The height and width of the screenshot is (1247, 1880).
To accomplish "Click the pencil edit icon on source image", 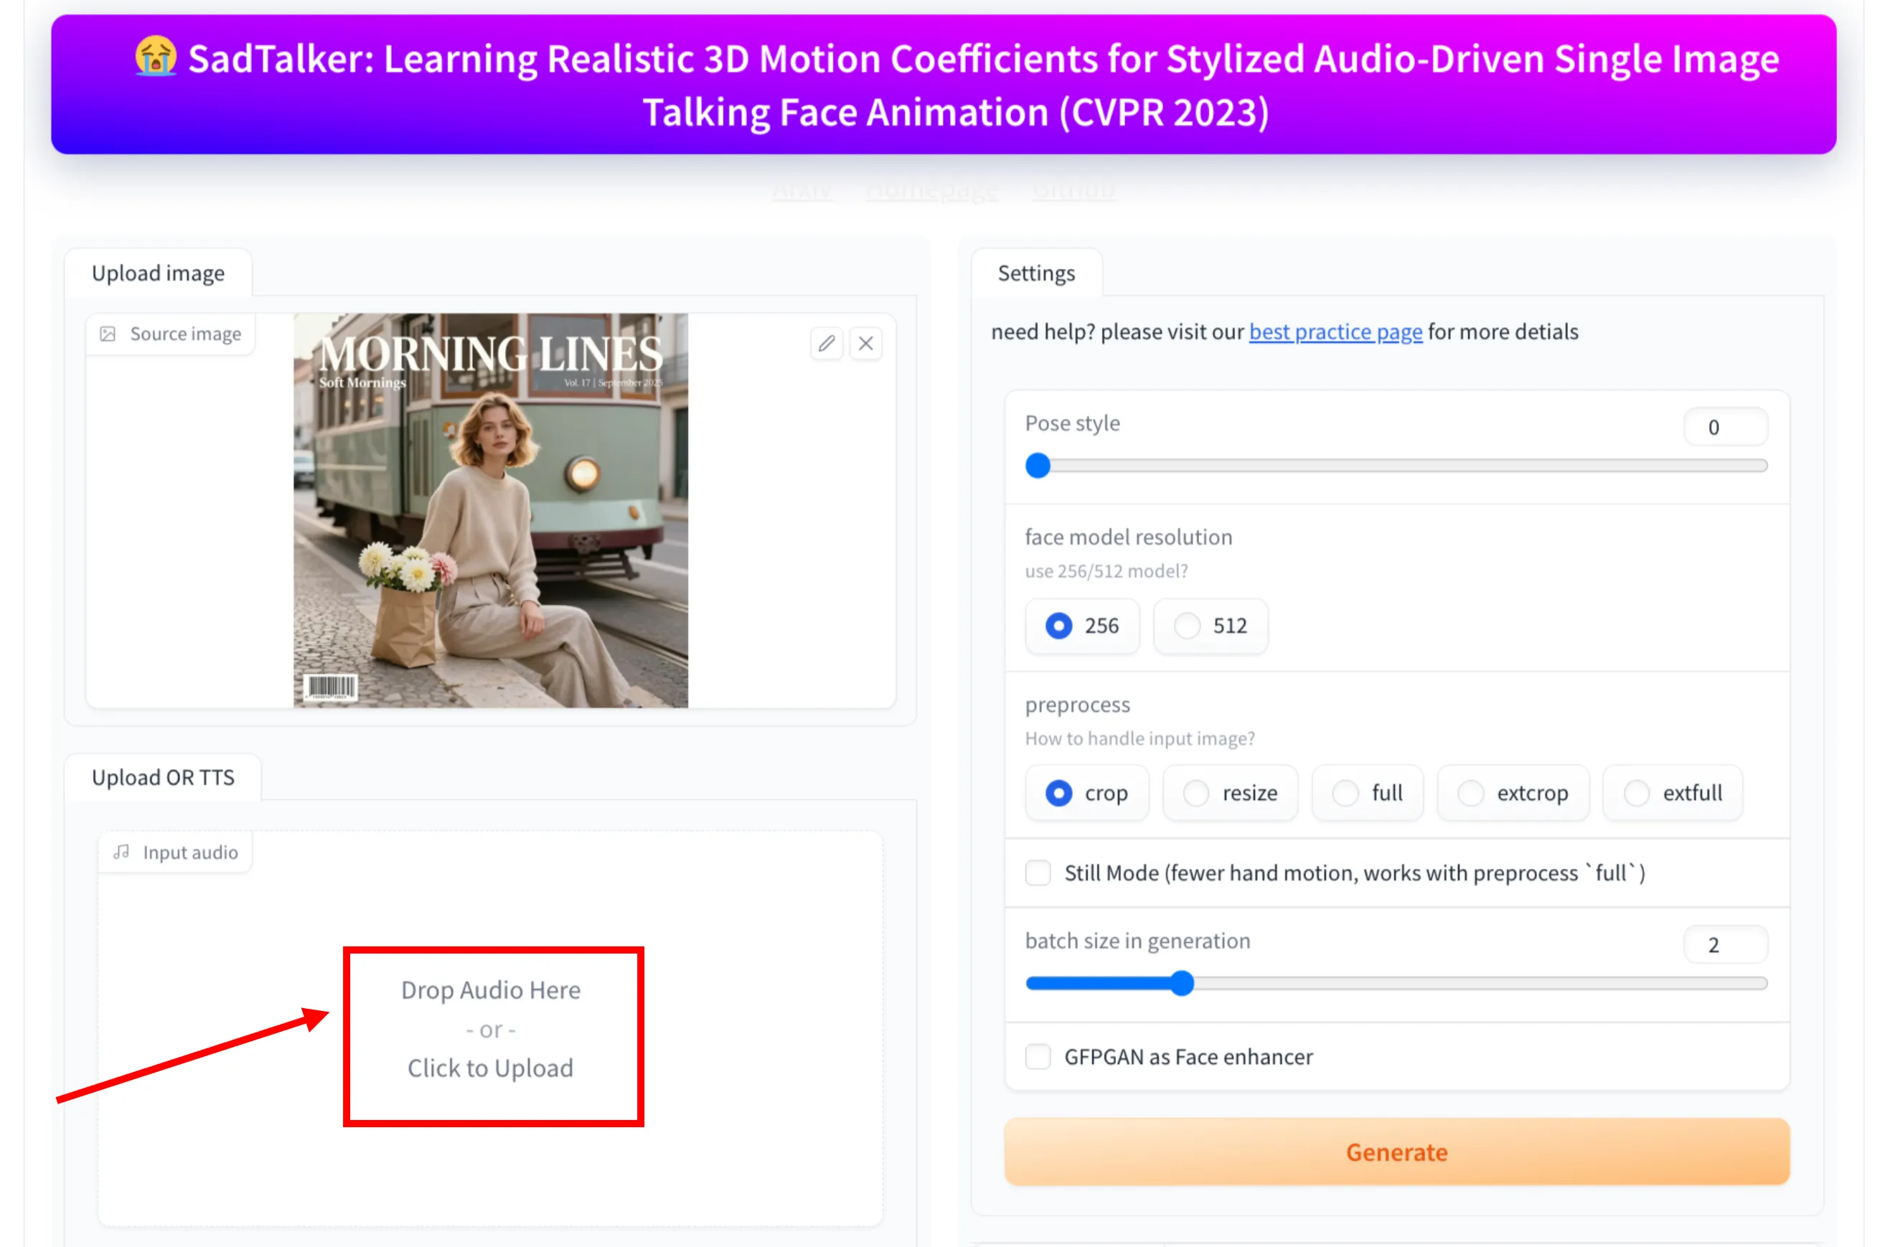I will pyautogui.click(x=827, y=344).
